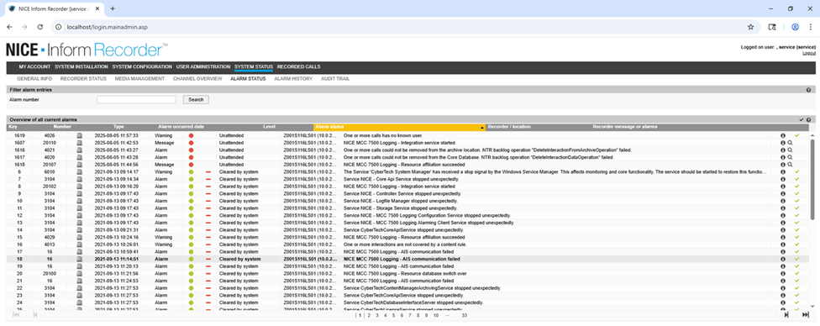
Task: Open the SYSTEM CONFIGURATION menu
Action: click(142, 67)
